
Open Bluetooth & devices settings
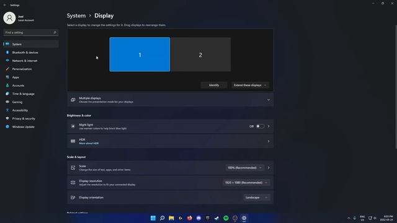tap(30, 52)
